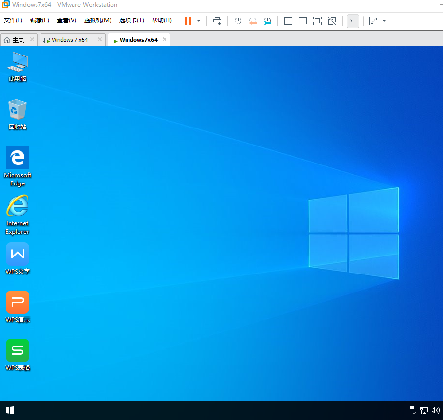Switch to Unity mode

tap(332, 21)
